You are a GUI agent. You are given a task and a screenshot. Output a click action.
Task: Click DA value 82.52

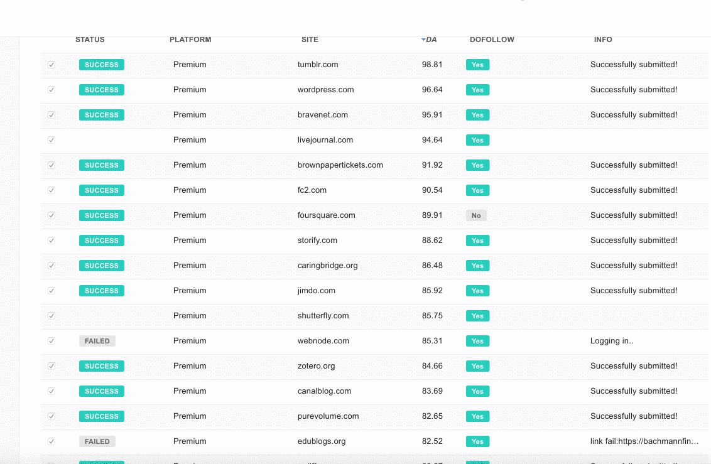(432, 441)
